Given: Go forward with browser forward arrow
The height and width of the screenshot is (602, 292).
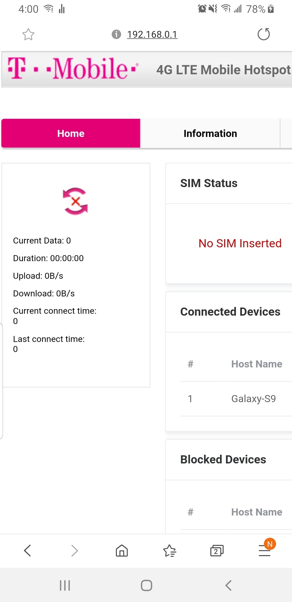Looking at the screenshot, I should (x=75, y=550).
